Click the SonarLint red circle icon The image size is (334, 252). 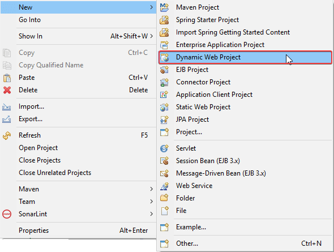[x=7, y=214]
